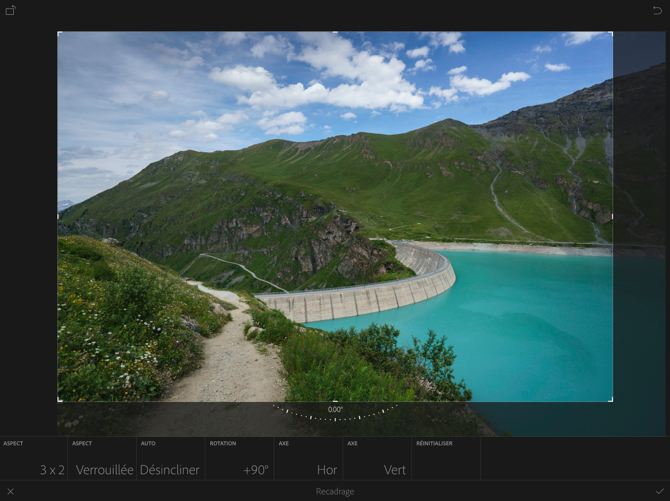670x501 pixels.
Task: Click the right edge crop handle
Action: tap(612, 217)
